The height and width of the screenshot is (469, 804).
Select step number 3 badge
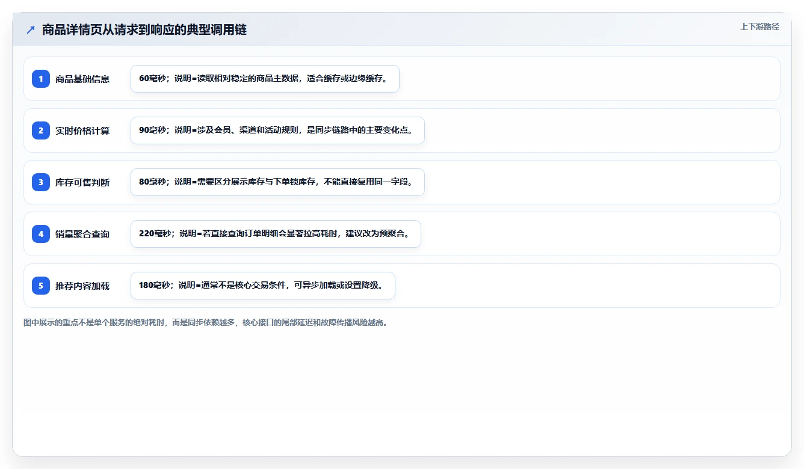(41, 182)
